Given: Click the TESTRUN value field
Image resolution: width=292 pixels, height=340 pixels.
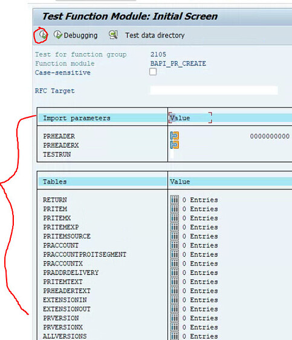Looking at the screenshot, I should (172, 154).
